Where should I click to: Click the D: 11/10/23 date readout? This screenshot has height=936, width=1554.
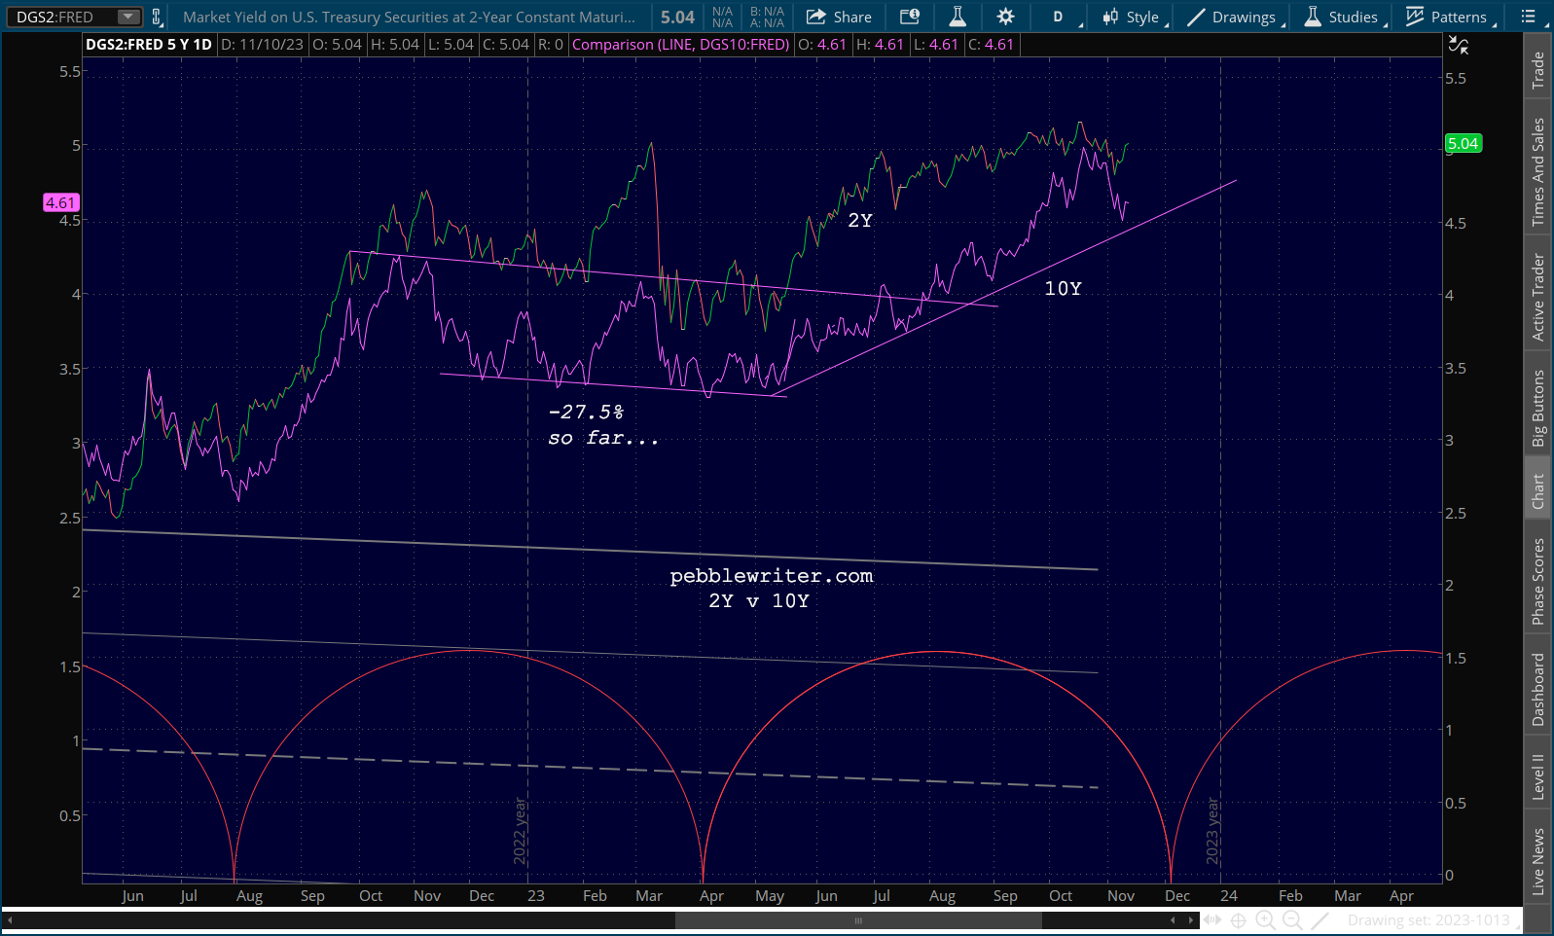click(x=263, y=45)
